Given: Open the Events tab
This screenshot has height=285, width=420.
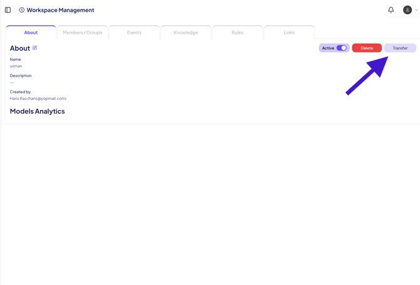Looking at the screenshot, I should pos(134,32).
